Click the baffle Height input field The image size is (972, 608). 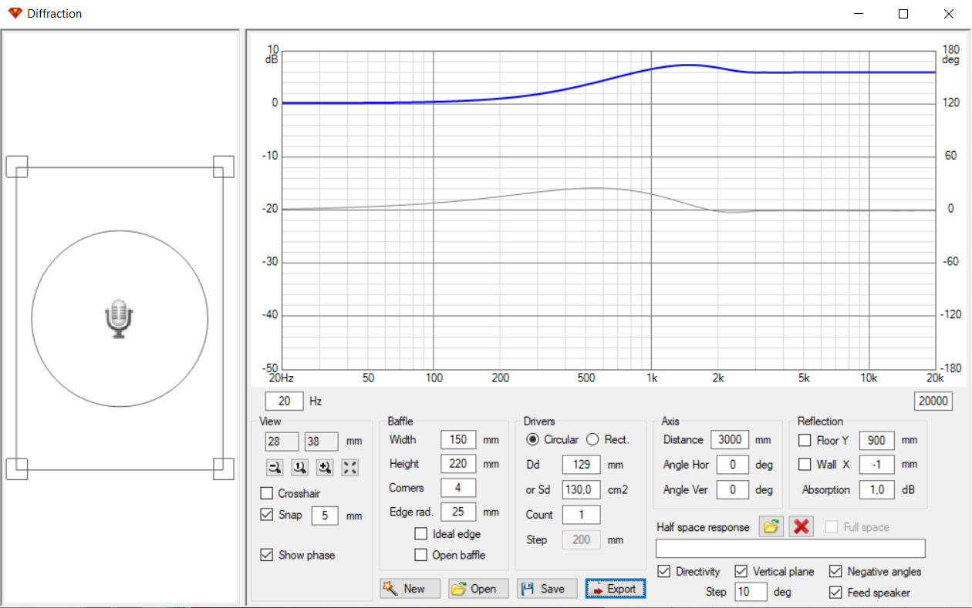point(458,464)
